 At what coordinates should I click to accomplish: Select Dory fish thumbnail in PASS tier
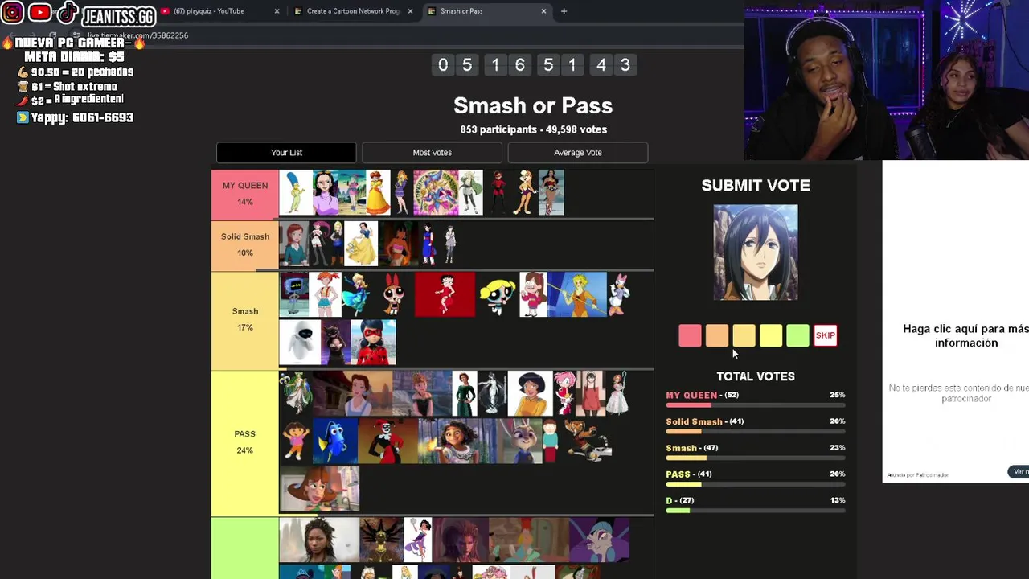pyautogui.click(x=334, y=441)
